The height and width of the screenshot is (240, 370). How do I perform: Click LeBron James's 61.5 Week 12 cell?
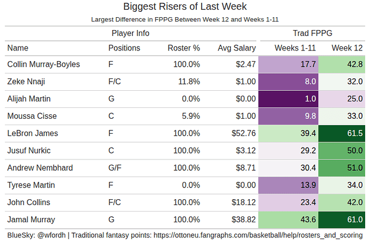tap(342, 133)
